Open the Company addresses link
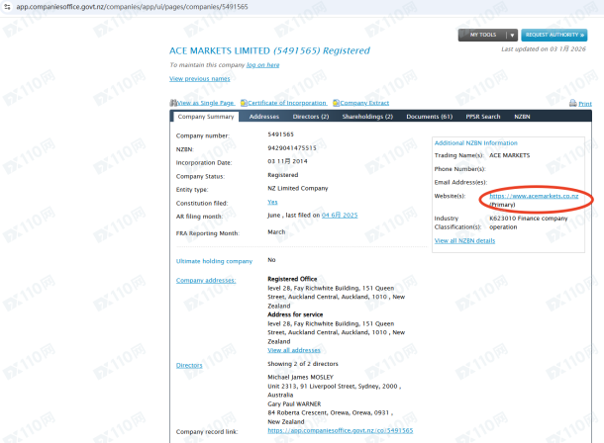 tap(206, 281)
